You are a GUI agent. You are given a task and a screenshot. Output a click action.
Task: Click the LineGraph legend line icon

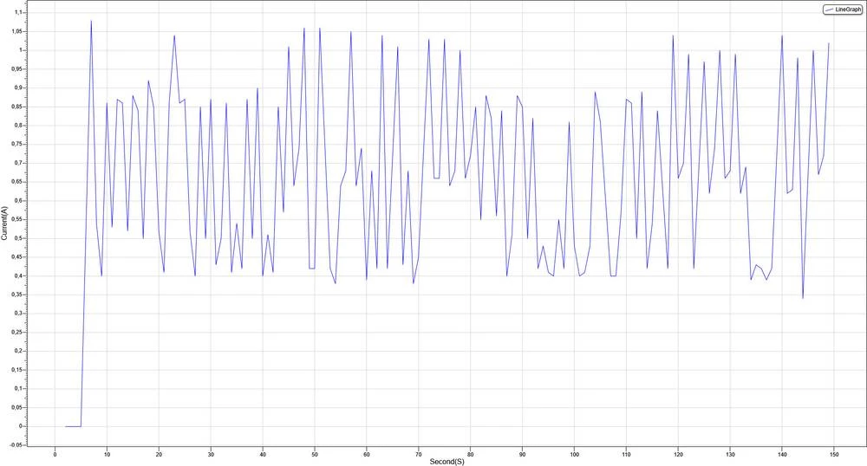[x=830, y=10]
